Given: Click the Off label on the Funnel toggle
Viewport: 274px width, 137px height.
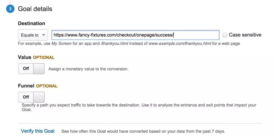Looking at the screenshot, I should click(26, 97).
